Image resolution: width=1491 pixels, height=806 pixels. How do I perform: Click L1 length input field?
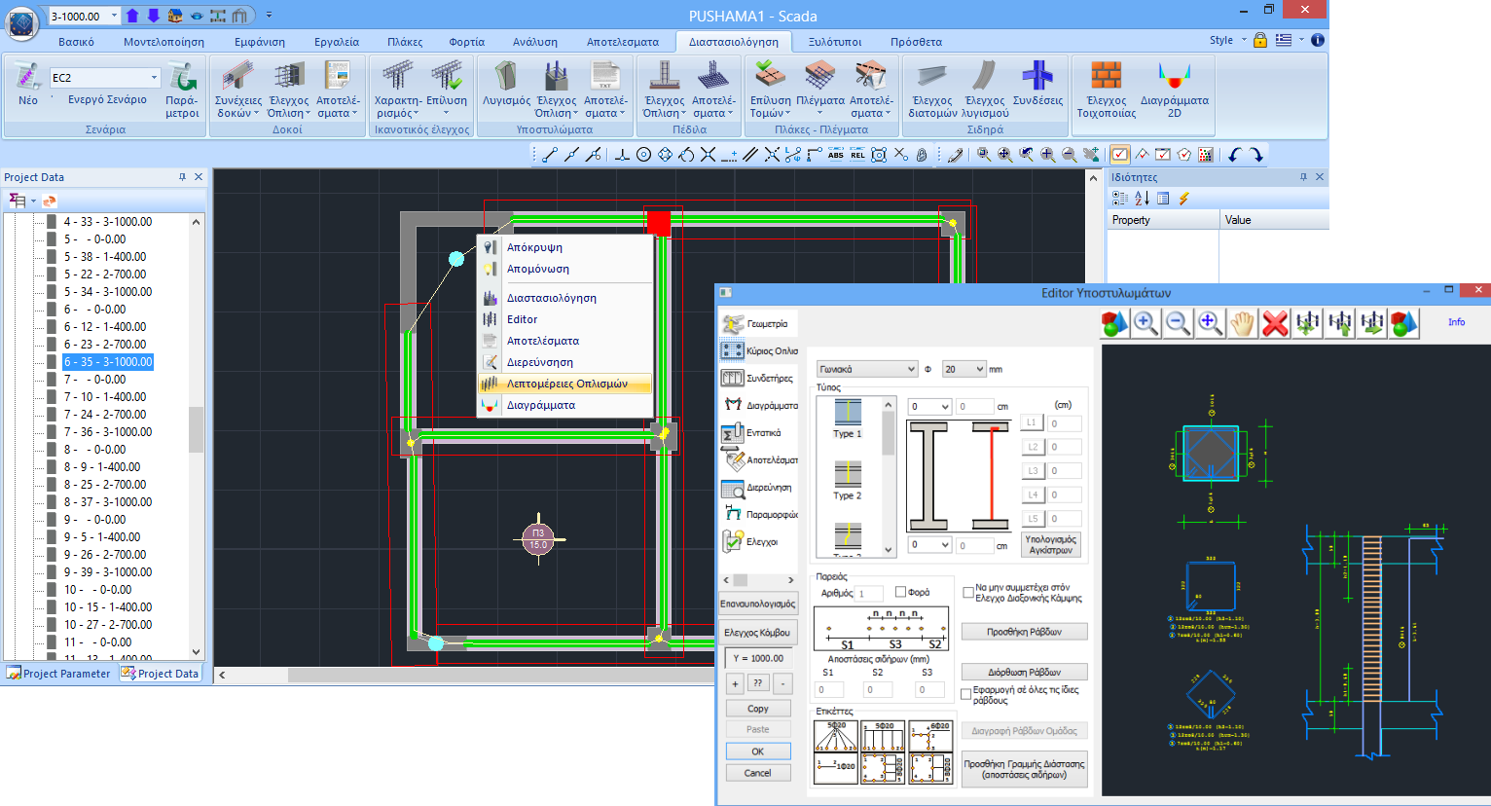point(1065,422)
